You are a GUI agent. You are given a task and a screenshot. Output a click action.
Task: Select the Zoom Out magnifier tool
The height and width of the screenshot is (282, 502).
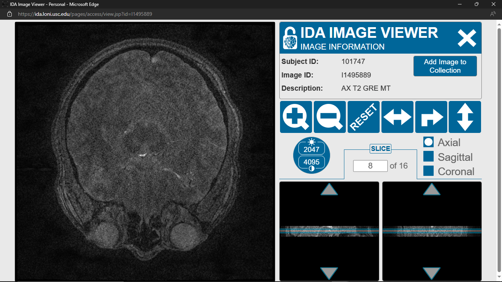click(x=329, y=117)
